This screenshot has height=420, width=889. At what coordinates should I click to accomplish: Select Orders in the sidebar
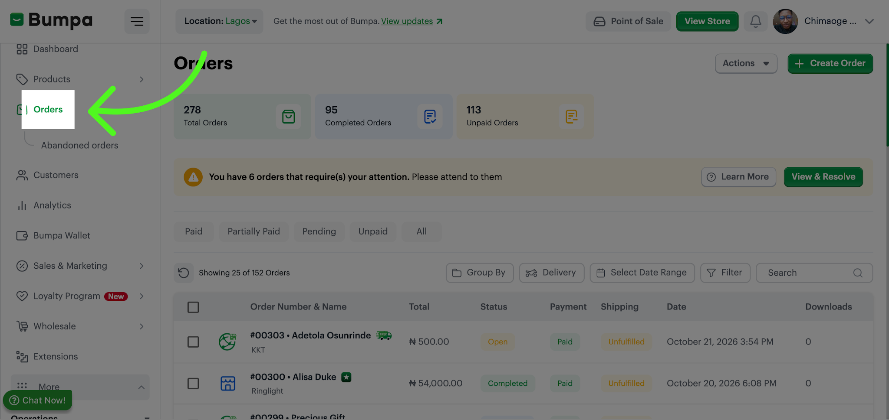point(48,109)
